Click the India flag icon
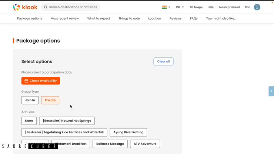Image resolution: width=274 pixels, height=154 pixels. click(164, 7)
